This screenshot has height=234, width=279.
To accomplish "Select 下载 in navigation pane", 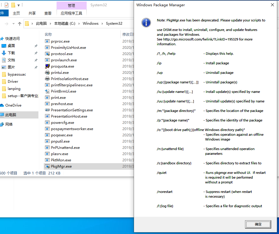I will [x=11, y=53].
